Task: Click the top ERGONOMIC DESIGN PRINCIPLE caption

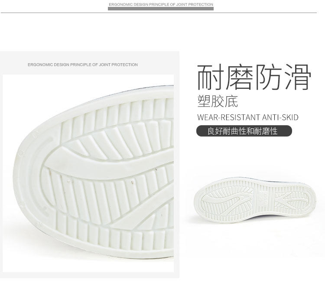Action: click(161, 4)
